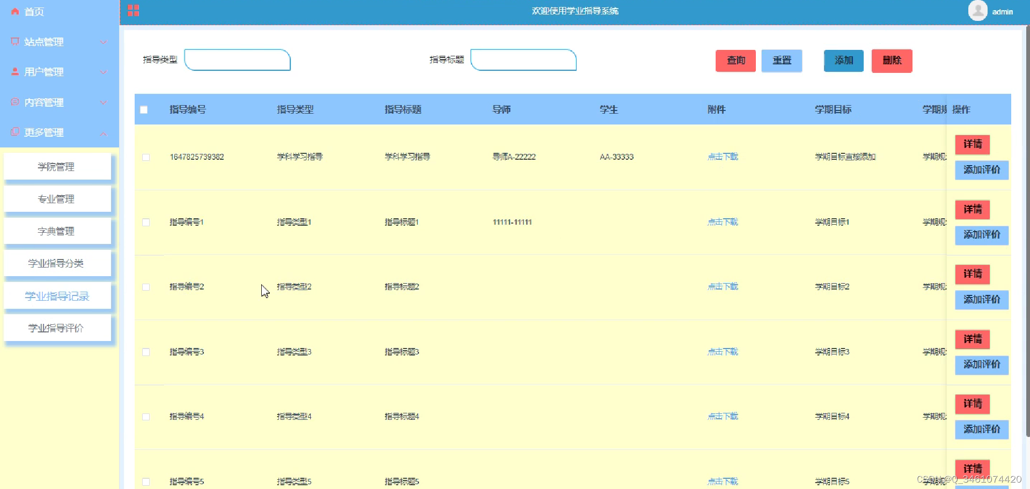Screen dimensions: 1030x489
Task: Click the 删除 delete button
Action: pos(892,61)
